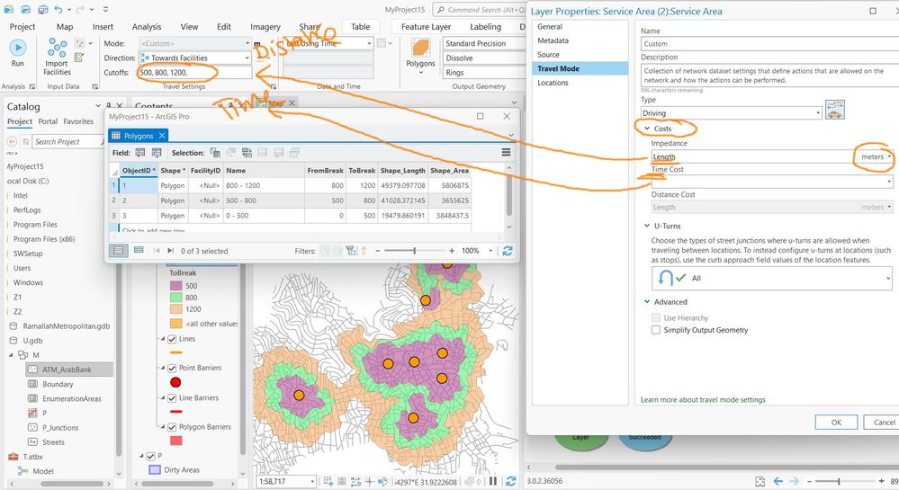
Task: Toggle the Line Barriers layer checkbox
Action: pyautogui.click(x=171, y=397)
